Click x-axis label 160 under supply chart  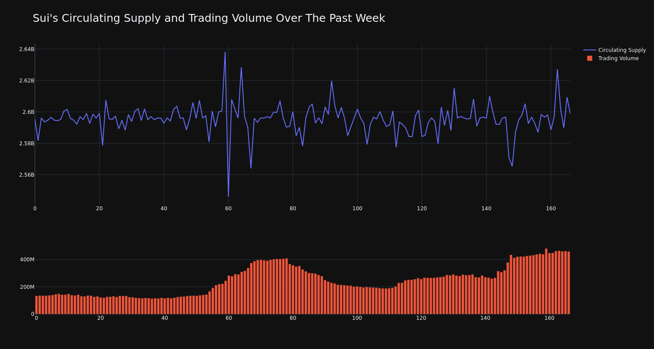tap(551, 209)
